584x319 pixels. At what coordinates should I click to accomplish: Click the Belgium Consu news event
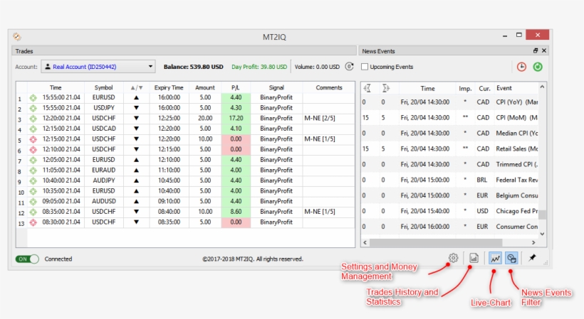(516, 195)
